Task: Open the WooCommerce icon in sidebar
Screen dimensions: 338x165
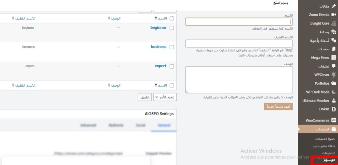Action: [334, 121]
